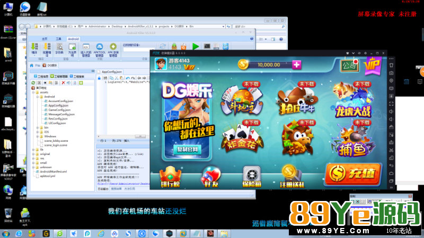Image resolution: width=424 pixels, height=238 pixels.
Task: Select scene_lobby.scene file in tree
Action: point(56,141)
